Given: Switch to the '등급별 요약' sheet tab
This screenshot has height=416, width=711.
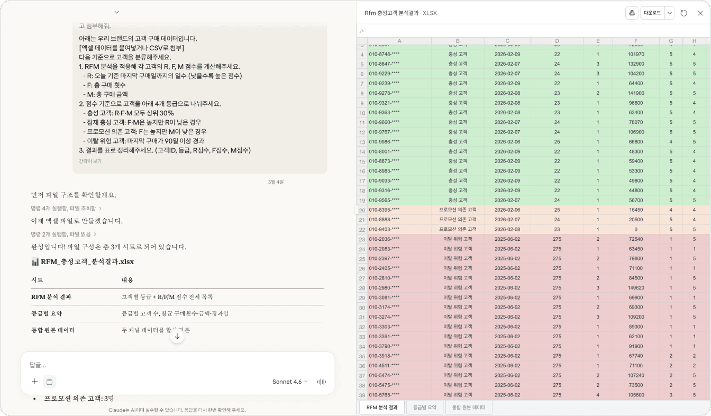Looking at the screenshot, I should (425, 408).
